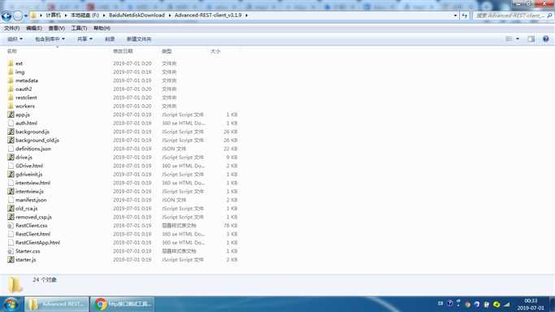Select the removed_csp.js file name

[33, 217]
